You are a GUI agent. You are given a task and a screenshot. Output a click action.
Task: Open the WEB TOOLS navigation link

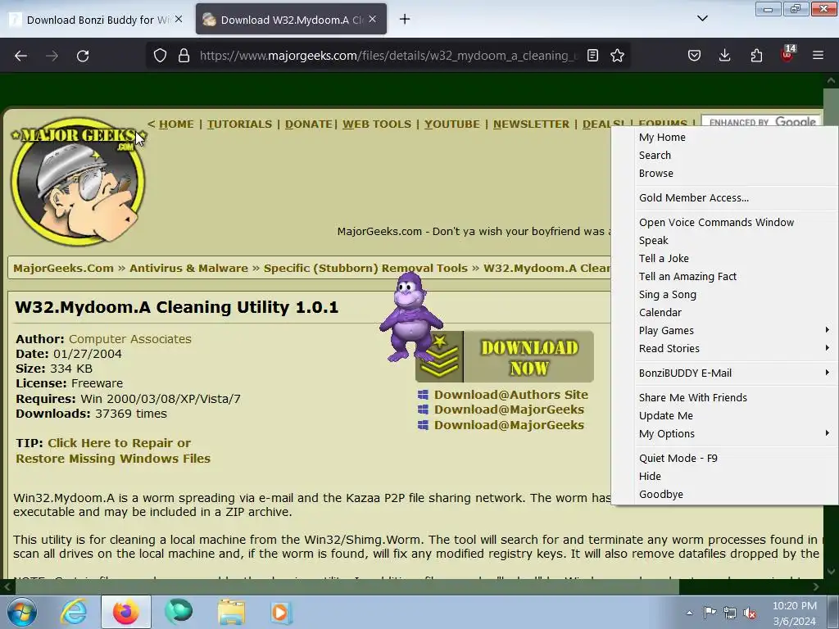(x=377, y=124)
